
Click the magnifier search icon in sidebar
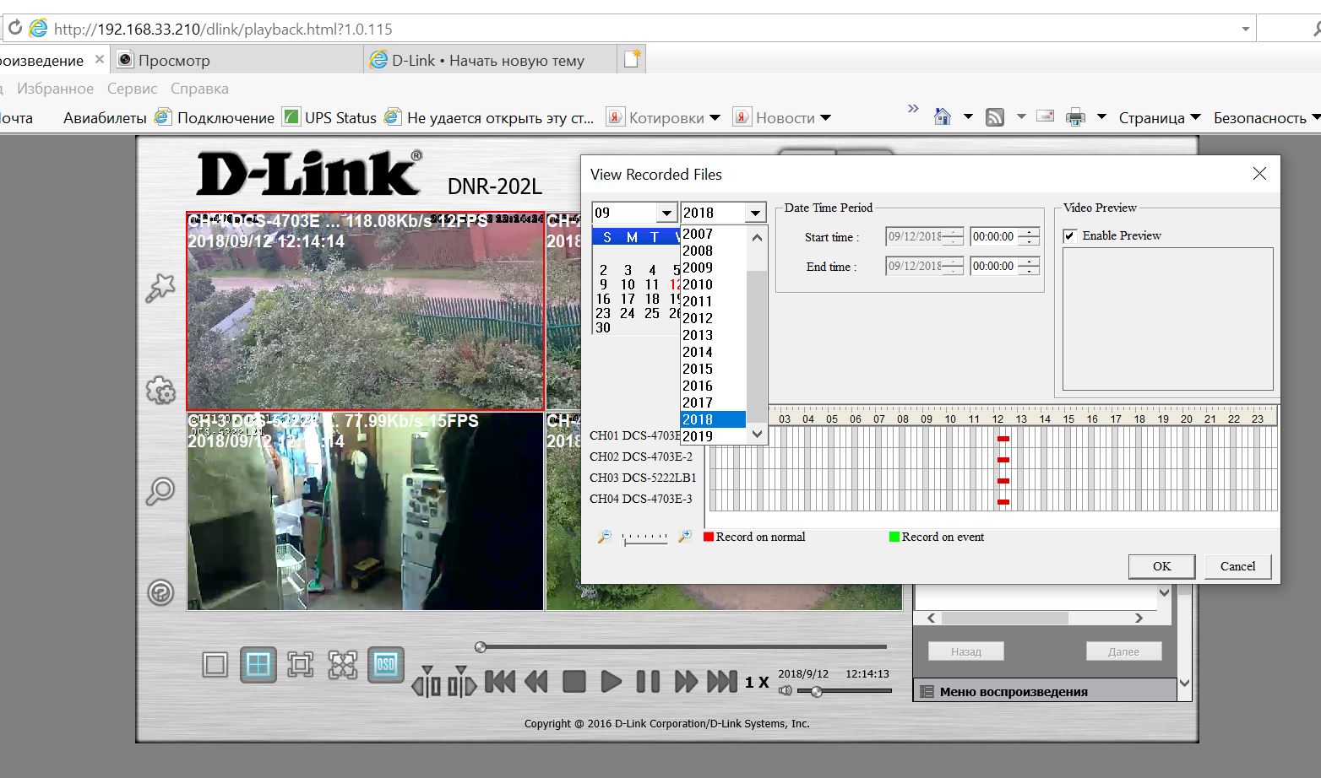click(x=160, y=491)
